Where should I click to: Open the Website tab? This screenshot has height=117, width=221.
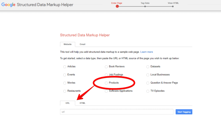pos(67,44)
